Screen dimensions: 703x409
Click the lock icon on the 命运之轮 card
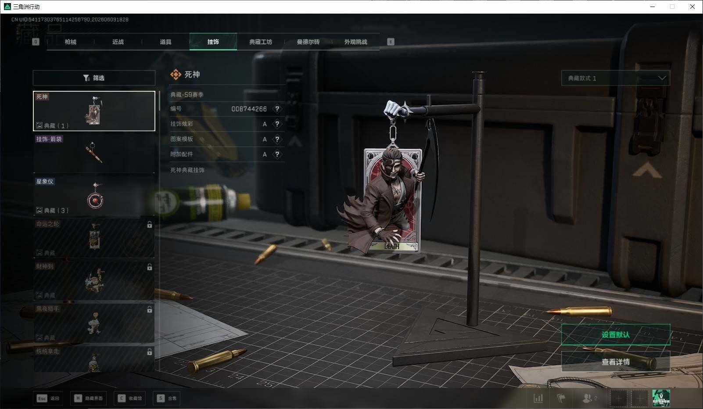point(150,225)
